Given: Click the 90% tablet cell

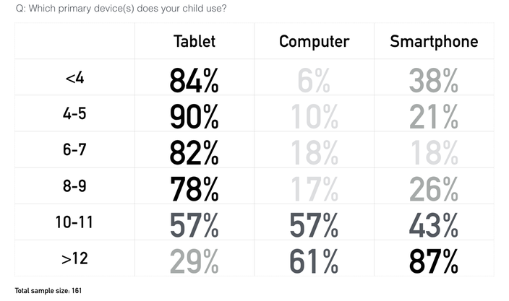Looking at the screenshot, I should pyautogui.click(x=194, y=117).
